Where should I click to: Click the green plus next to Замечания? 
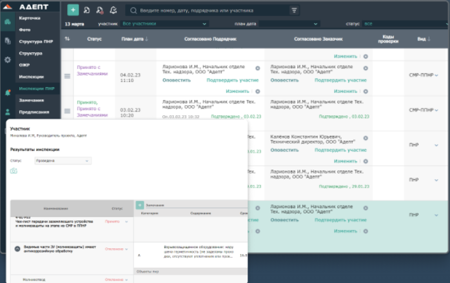click(140, 205)
